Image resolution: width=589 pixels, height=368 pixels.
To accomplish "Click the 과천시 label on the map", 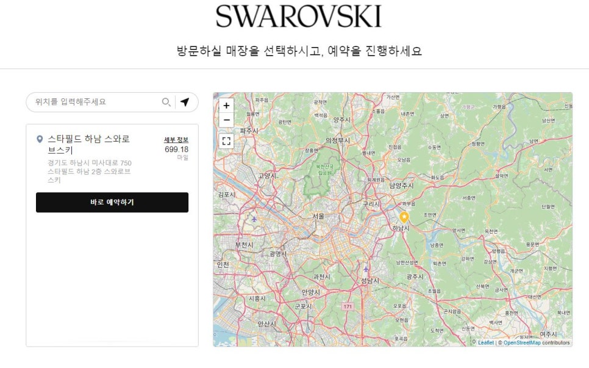I will tap(321, 276).
